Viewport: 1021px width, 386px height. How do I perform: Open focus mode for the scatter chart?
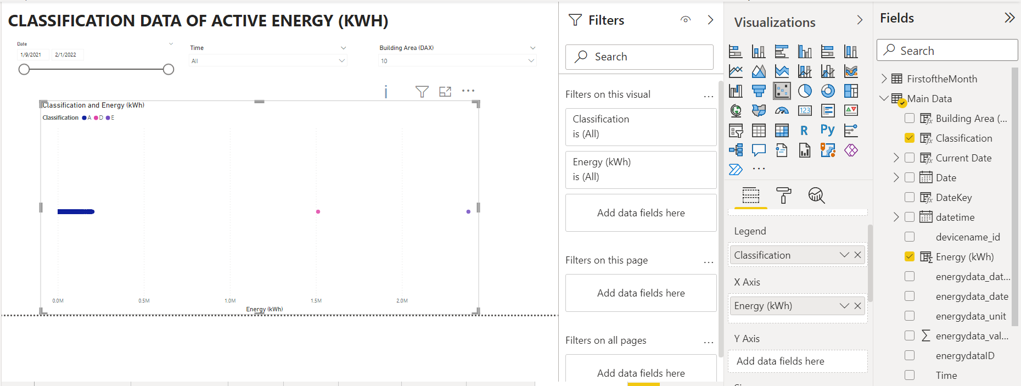(445, 92)
